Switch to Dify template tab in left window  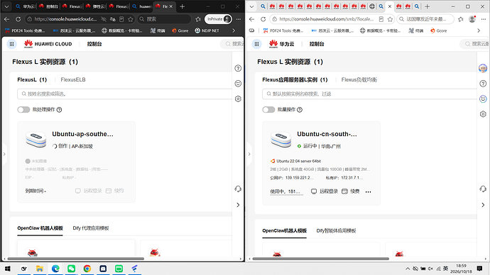[91, 228]
